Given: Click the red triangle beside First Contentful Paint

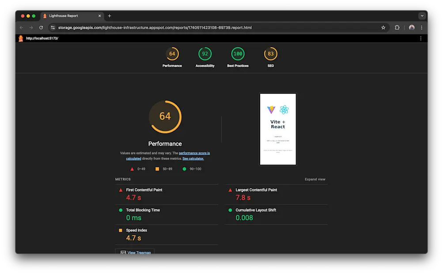Looking at the screenshot, I should pyautogui.click(x=121, y=190).
